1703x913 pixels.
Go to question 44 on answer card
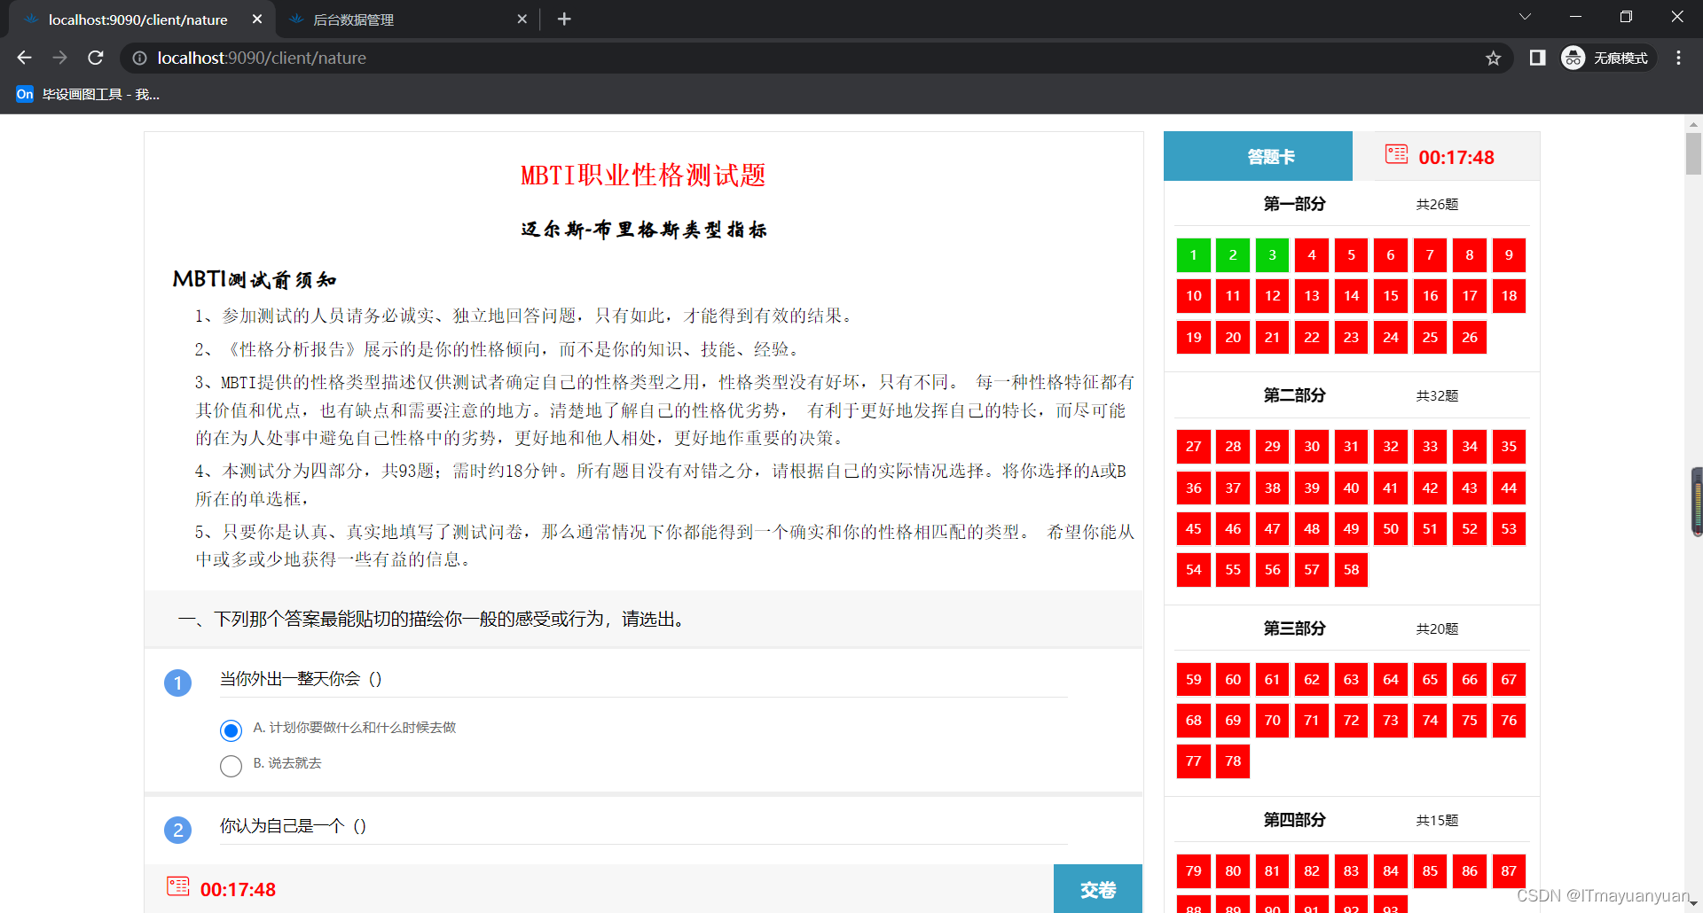(x=1509, y=488)
